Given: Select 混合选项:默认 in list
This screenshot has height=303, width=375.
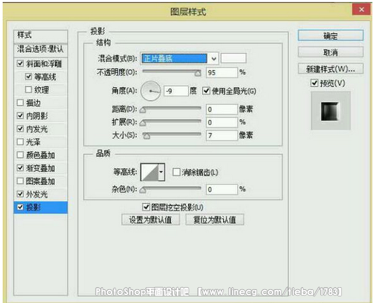Looking at the screenshot, I should tap(41, 50).
